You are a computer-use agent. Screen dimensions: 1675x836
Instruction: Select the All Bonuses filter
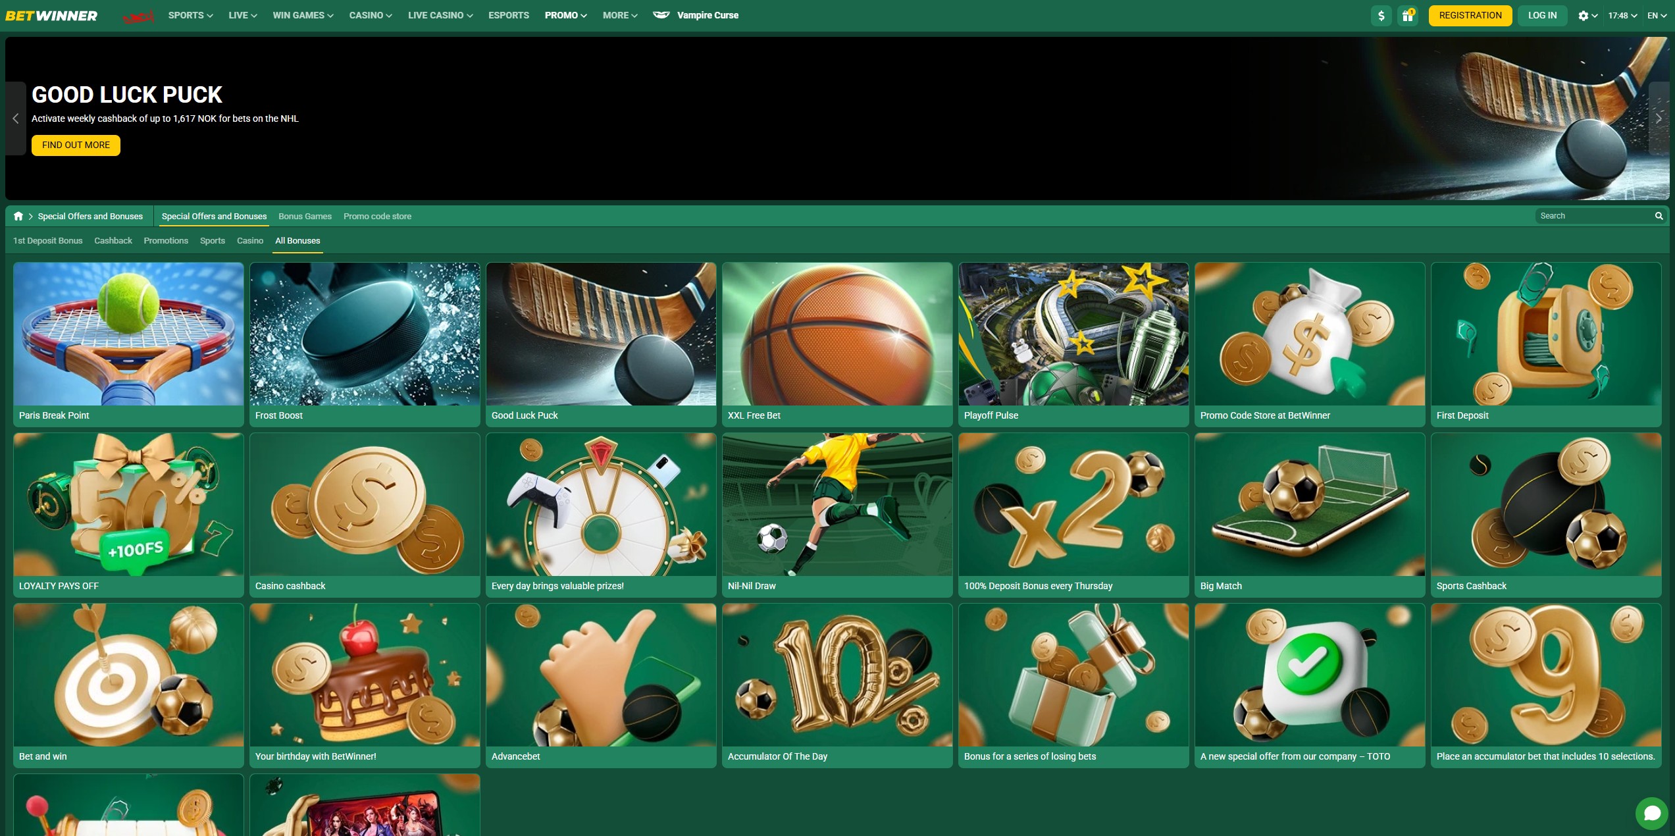point(297,241)
